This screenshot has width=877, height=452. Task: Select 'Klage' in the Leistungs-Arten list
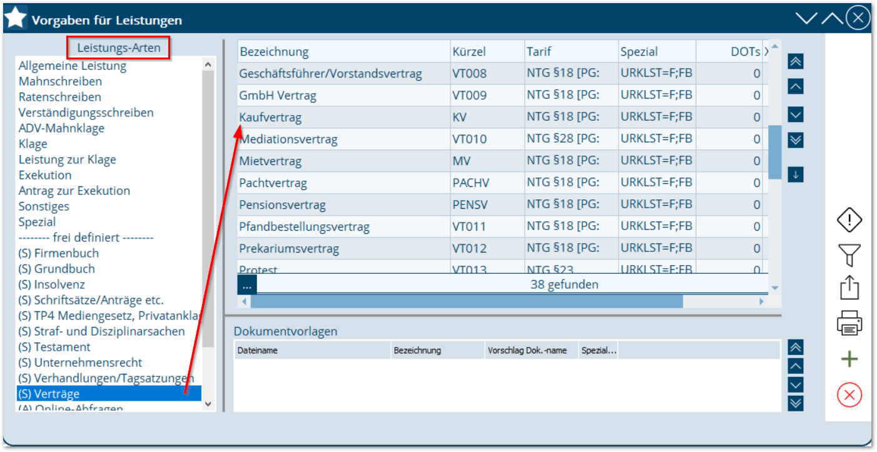click(33, 144)
